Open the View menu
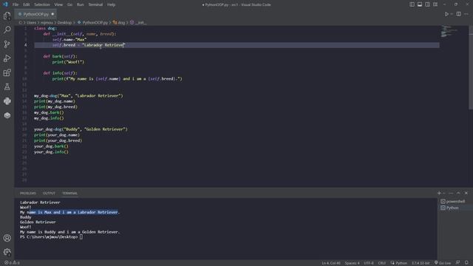The width and height of the screenshot is (473, 266). 58,4
